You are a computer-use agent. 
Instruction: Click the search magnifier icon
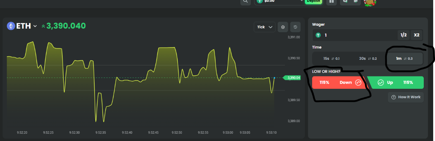coord(245,1)
